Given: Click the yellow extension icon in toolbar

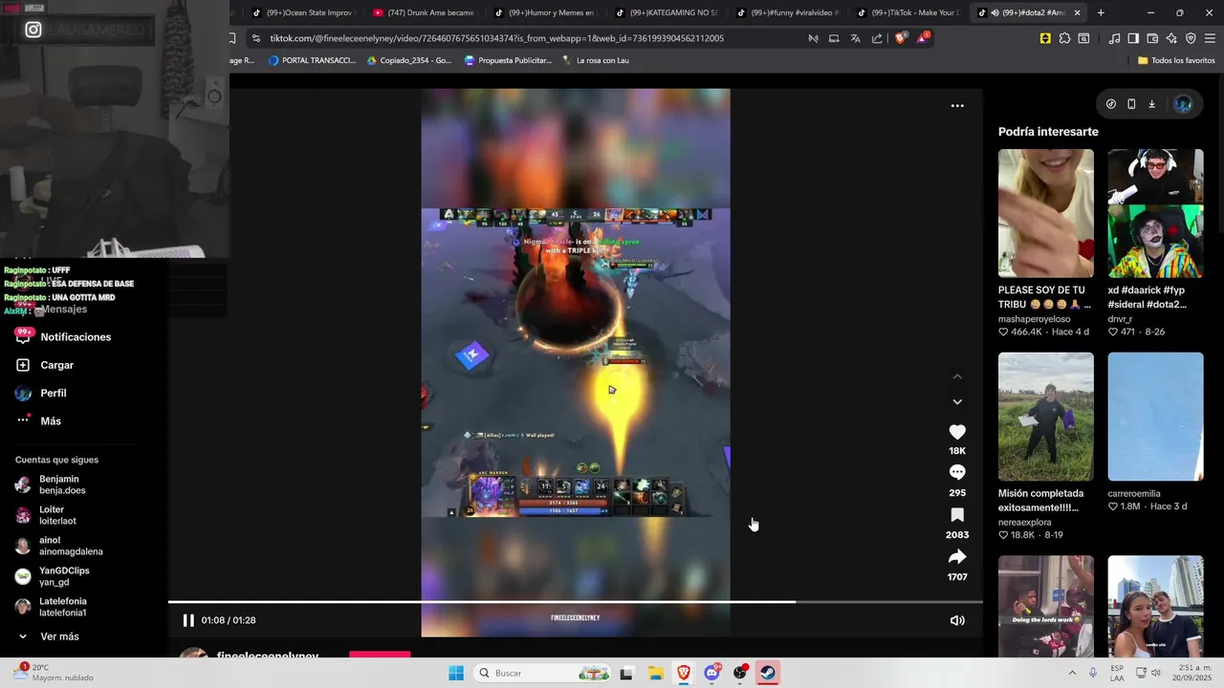Looking at the screenshot, I should pos(1045,38).
